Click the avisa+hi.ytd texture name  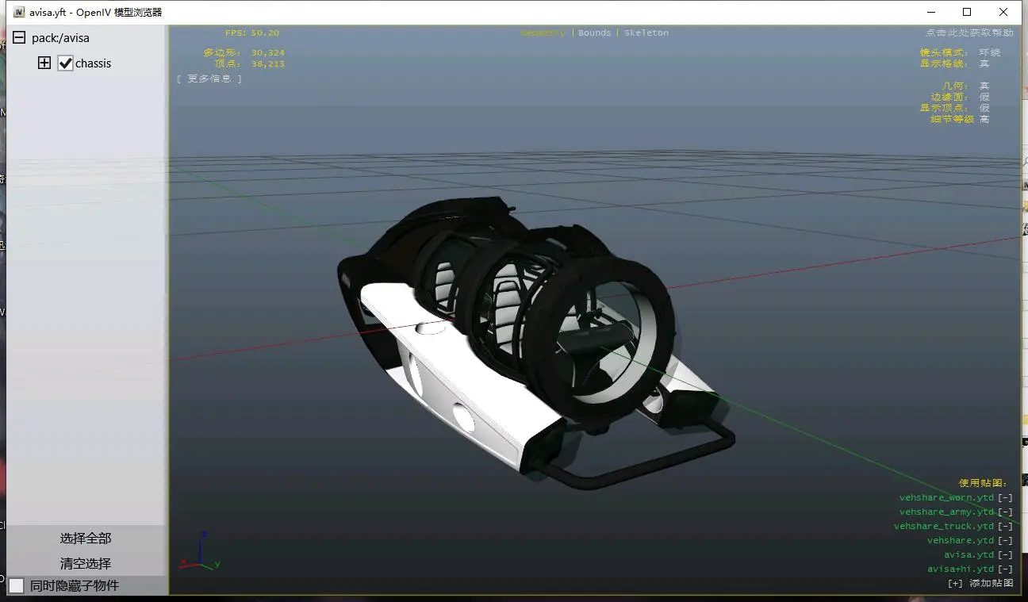(x=961, y=569)
